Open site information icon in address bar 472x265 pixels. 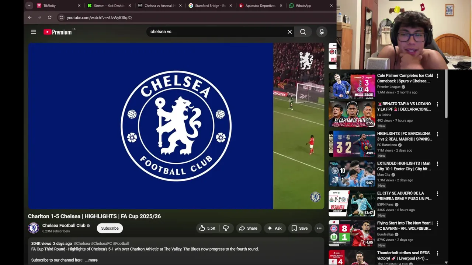point(61,17)
